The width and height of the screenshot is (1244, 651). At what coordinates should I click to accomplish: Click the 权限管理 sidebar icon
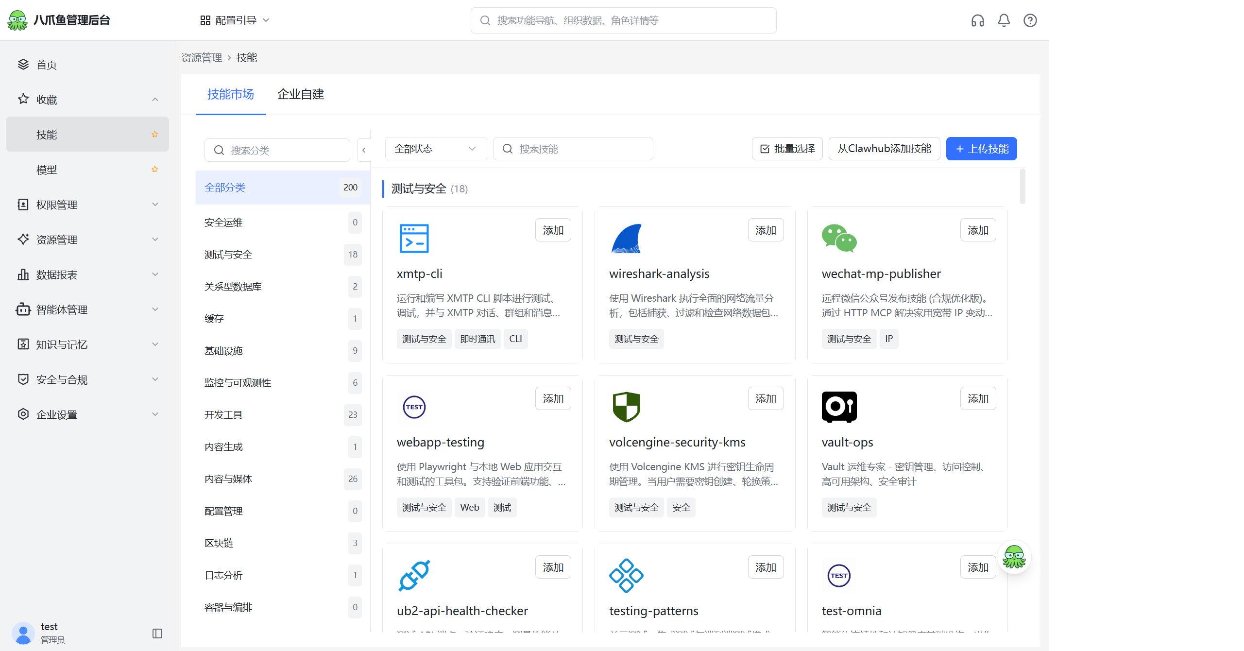[x=23, y=204]
